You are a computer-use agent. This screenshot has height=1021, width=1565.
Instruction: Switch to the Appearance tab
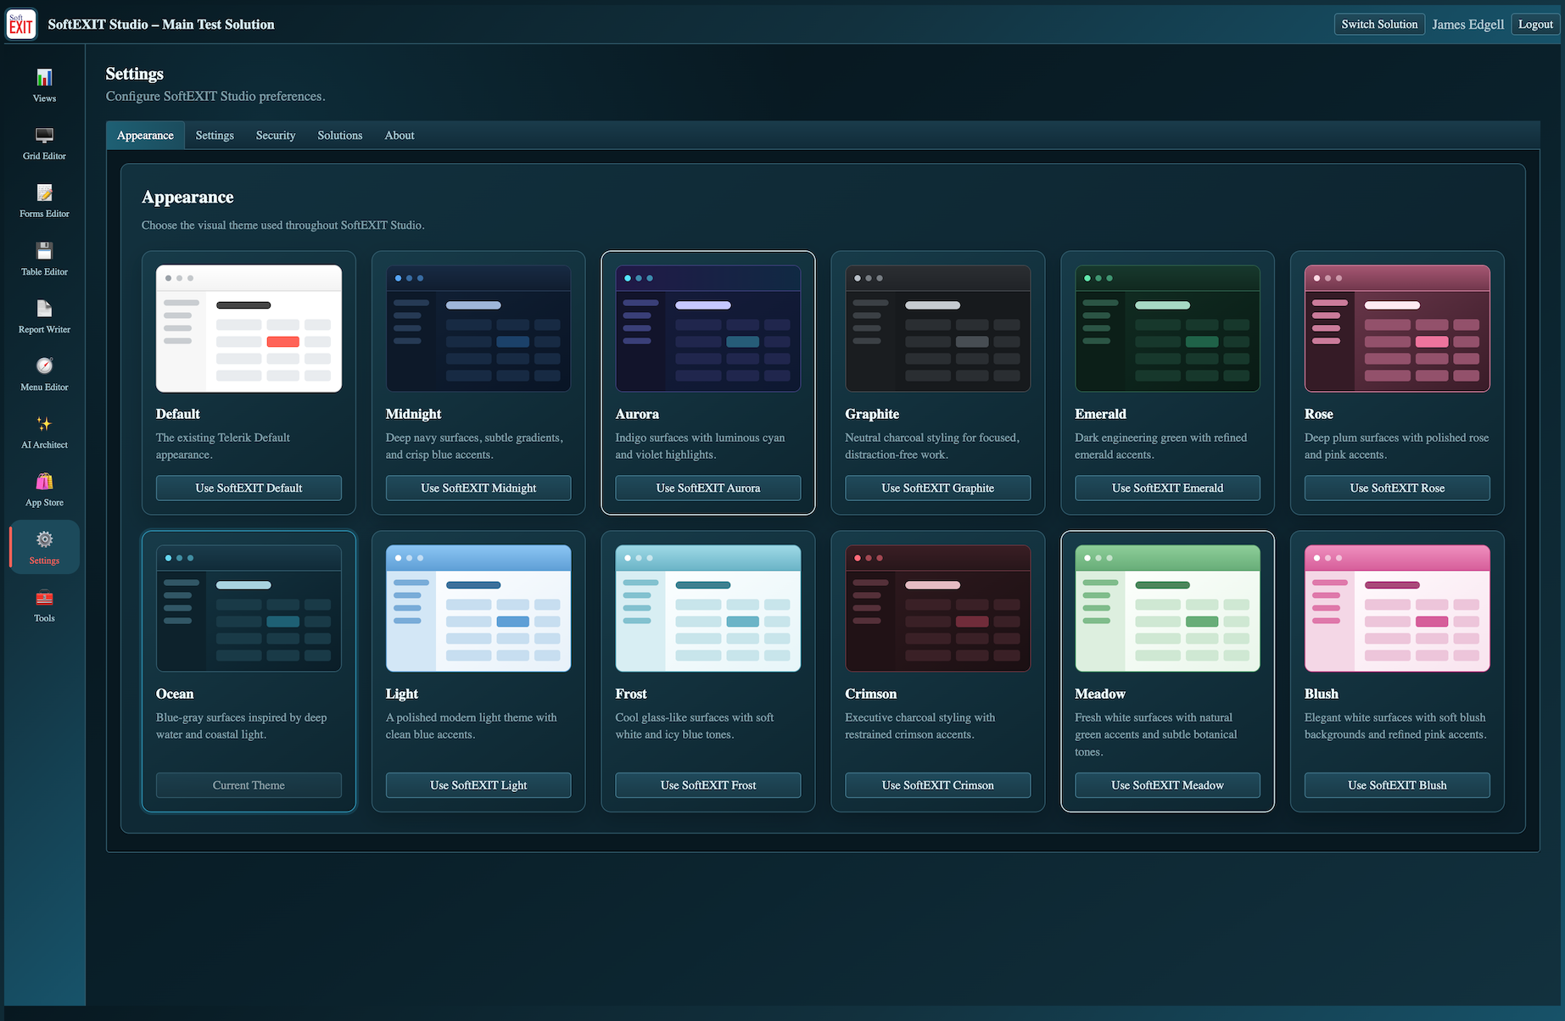coord(145,136)
